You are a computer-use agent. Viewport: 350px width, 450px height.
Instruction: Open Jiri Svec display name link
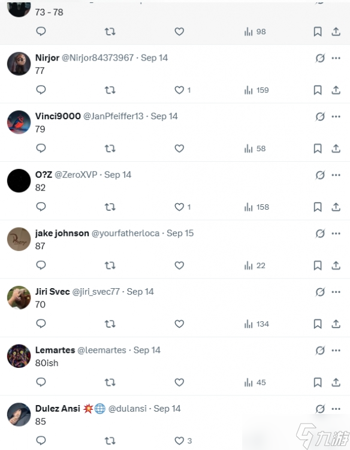click(x=53, y=292)
